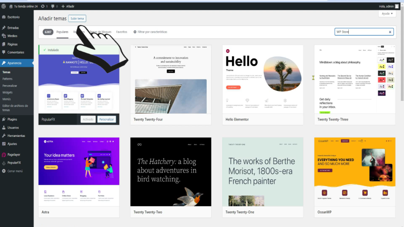Image resolution: width=404 pixels, height=227 pixels.
Task: Open Personalizar in Apariencia submenu
Action: click(10, 86)
